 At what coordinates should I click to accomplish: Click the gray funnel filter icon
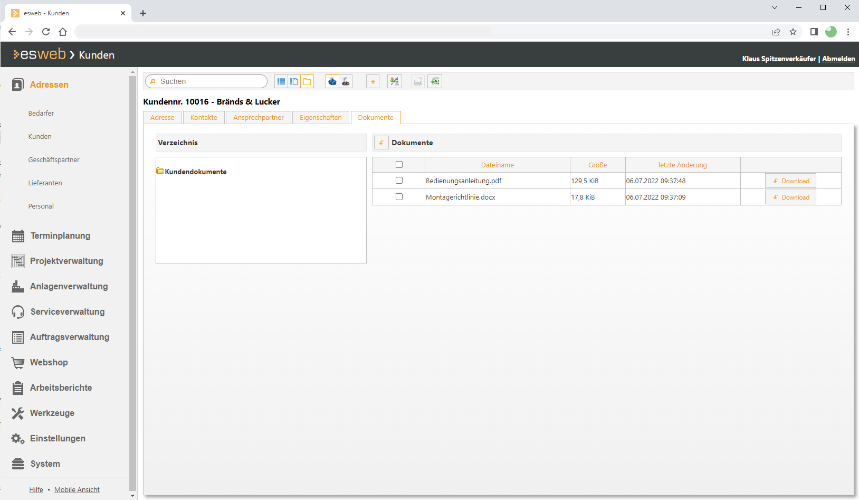346,81
